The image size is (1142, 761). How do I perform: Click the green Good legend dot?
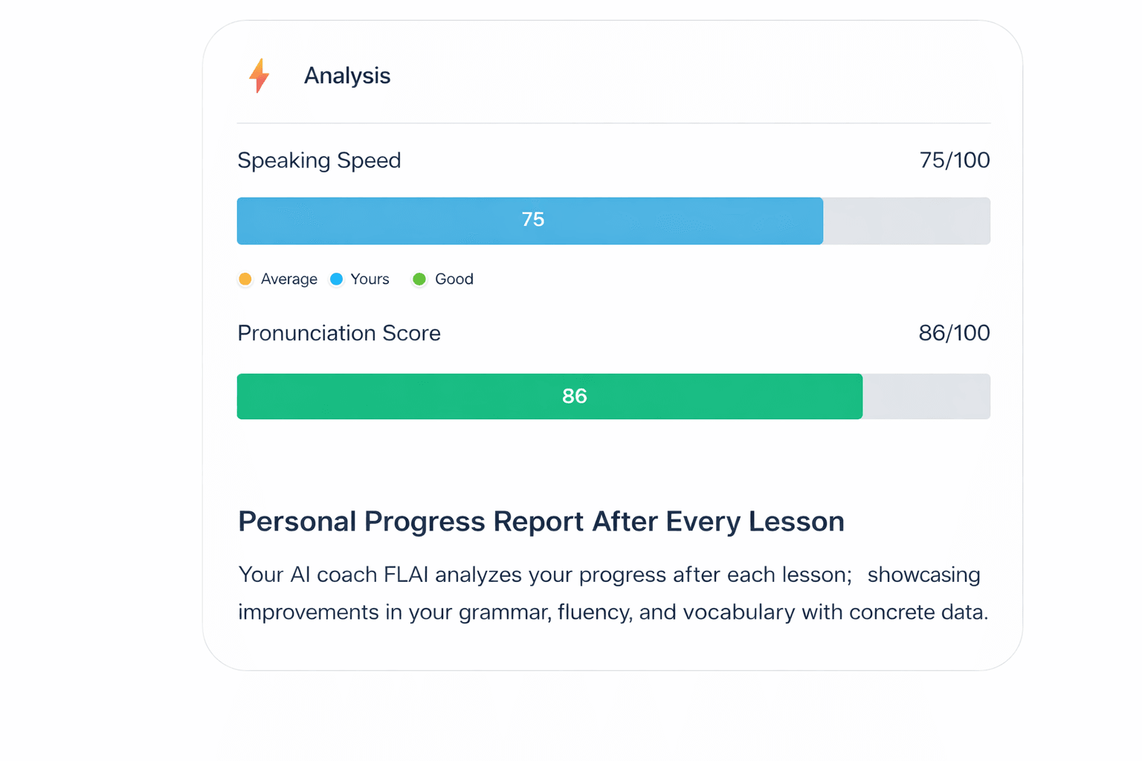pyautogui.click(x=419, y=279)
